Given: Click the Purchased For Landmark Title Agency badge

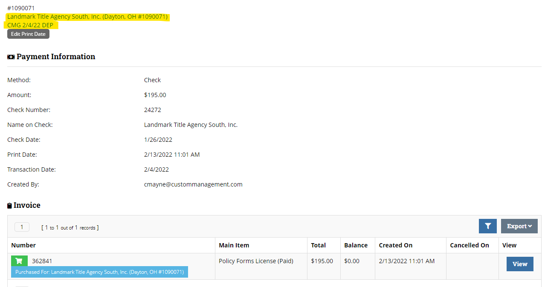Looking at the screenshot, I should point(99,272).
